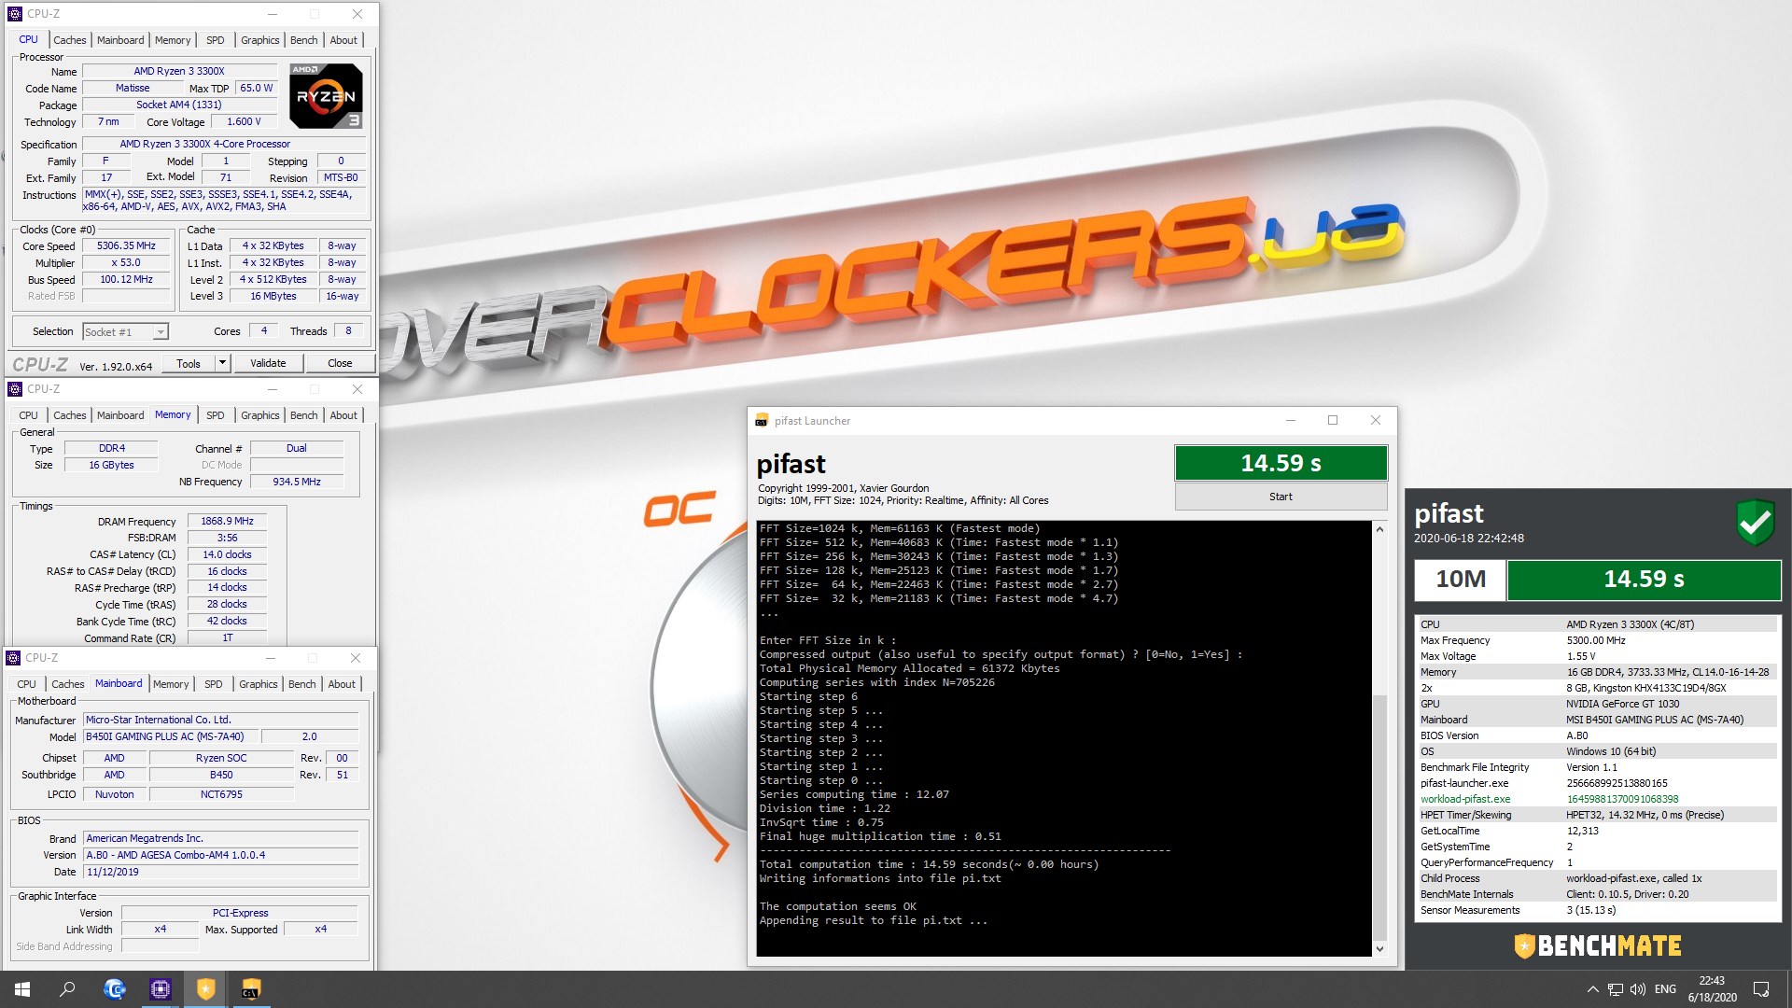Click up arrow of pifast console scrollbar
Image resolution: width=1792 pixels, height=1008 pixels.
(1379, 529)
